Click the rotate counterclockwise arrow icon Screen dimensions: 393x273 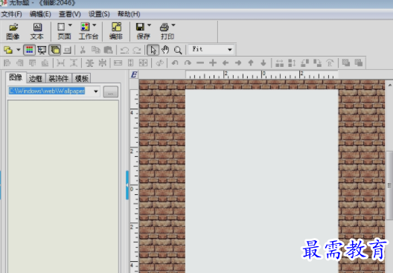pos(175,63)
